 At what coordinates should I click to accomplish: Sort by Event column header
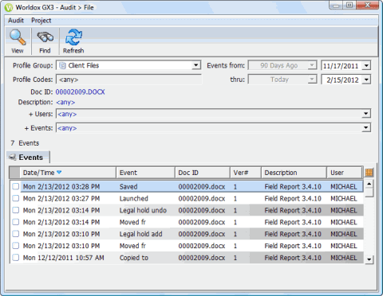point(145,173)
